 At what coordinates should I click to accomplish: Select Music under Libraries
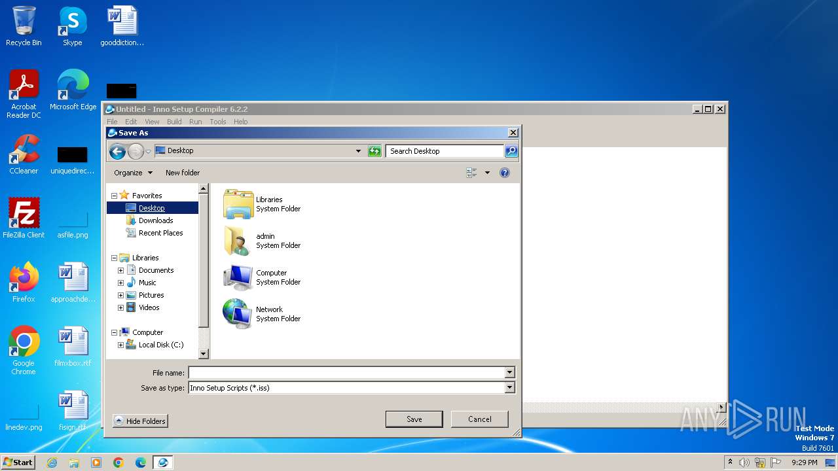(x=147, y=283)
